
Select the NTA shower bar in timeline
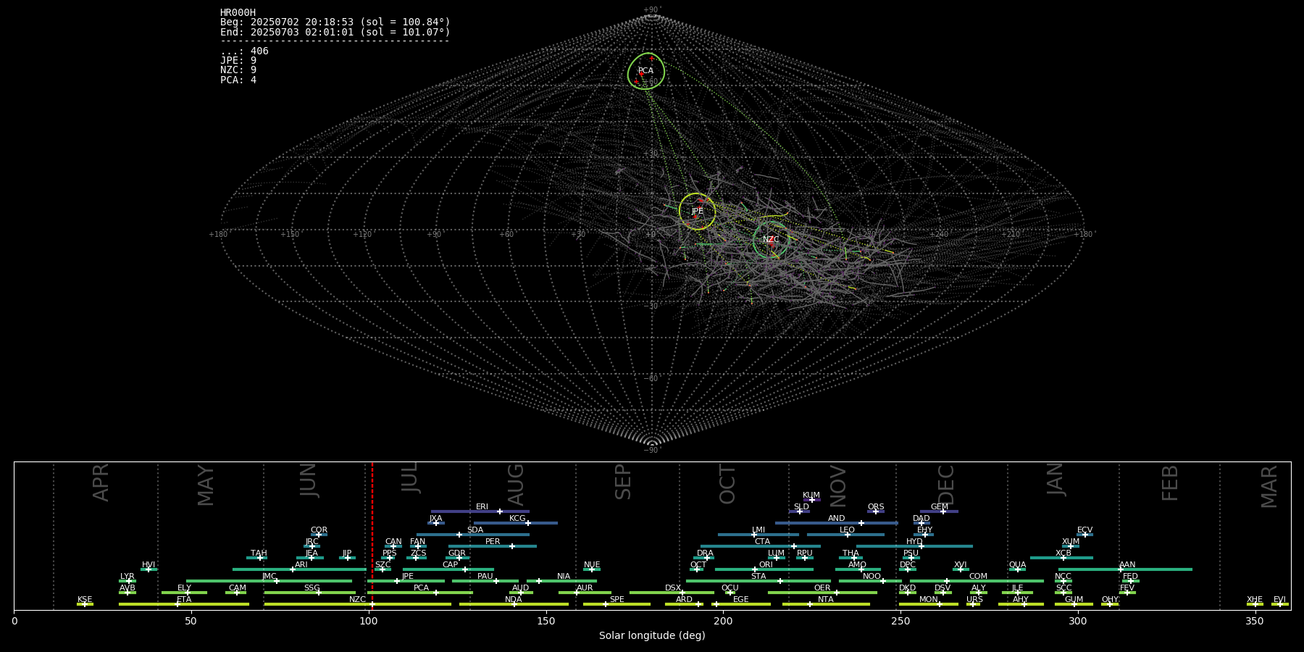[x=826, y=604]
